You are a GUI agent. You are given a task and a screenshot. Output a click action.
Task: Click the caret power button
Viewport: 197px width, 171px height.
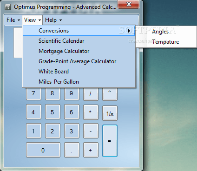tap(110, 94)
